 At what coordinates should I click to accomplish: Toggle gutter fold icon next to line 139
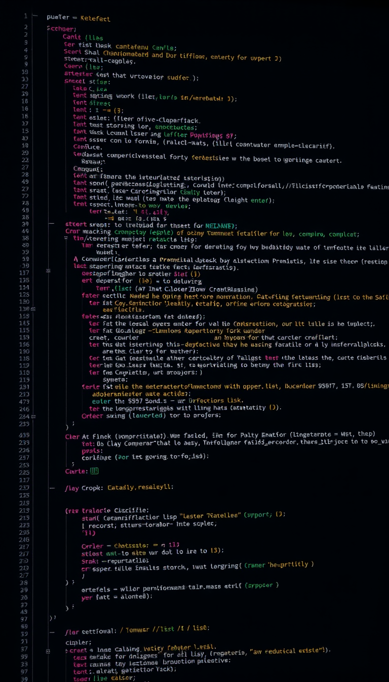[33, 309]
